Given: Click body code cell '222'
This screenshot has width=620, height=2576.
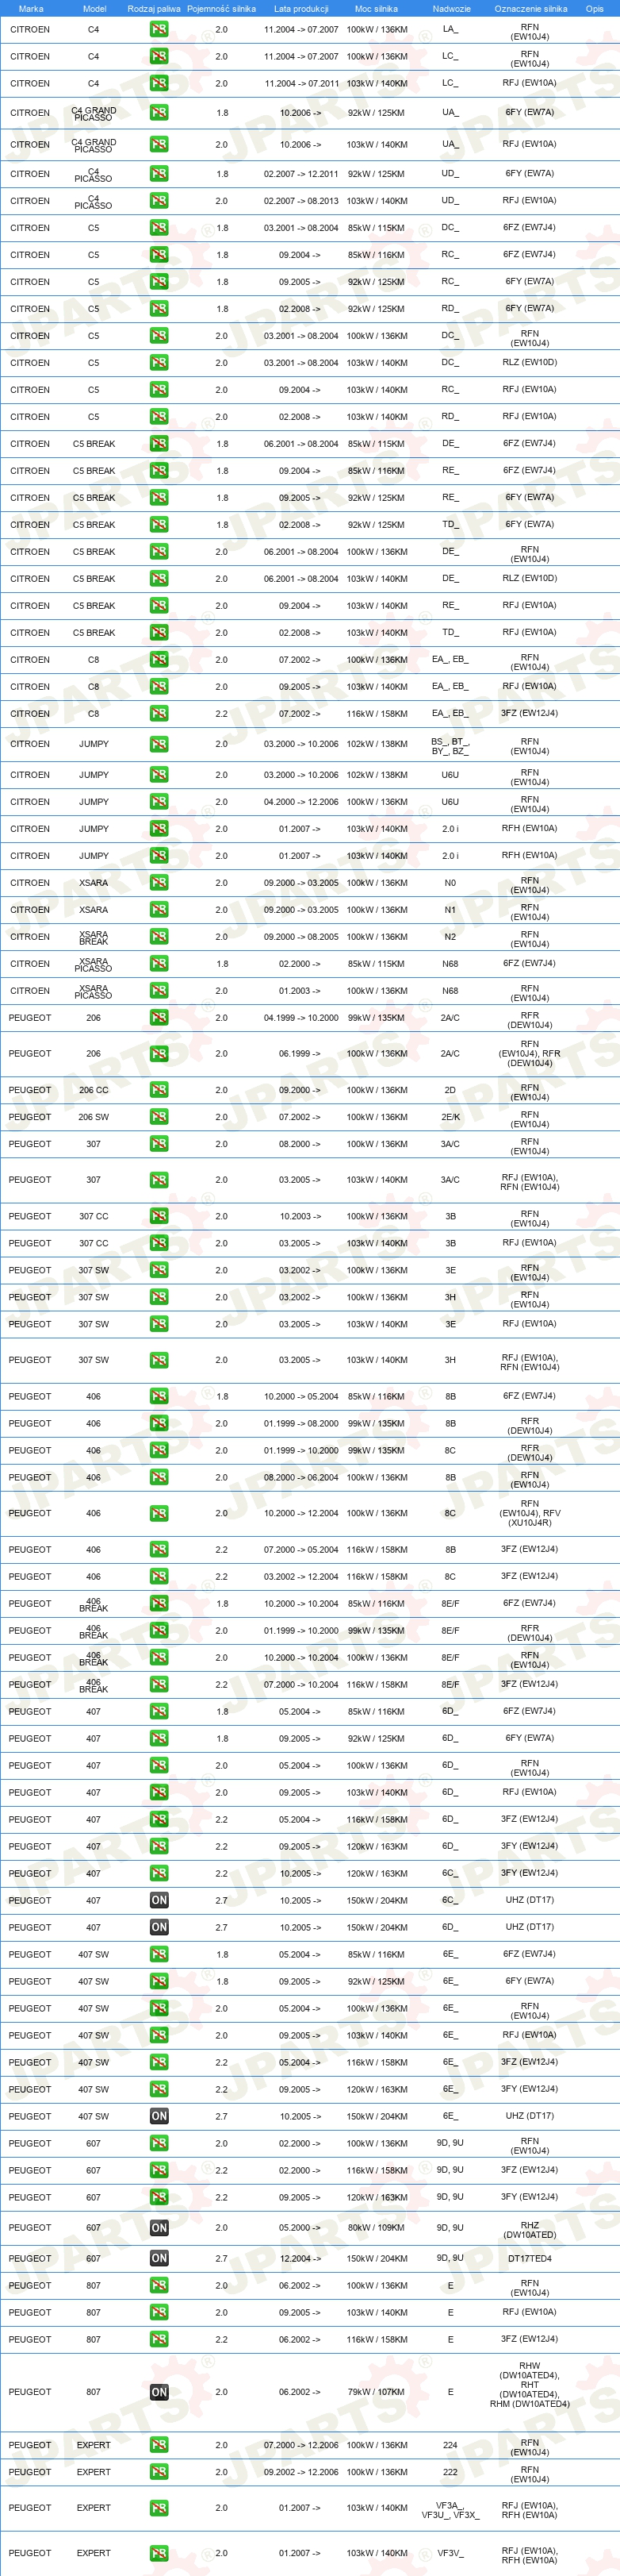Looking at the screenshot, I should click(x=450, y=2472).
